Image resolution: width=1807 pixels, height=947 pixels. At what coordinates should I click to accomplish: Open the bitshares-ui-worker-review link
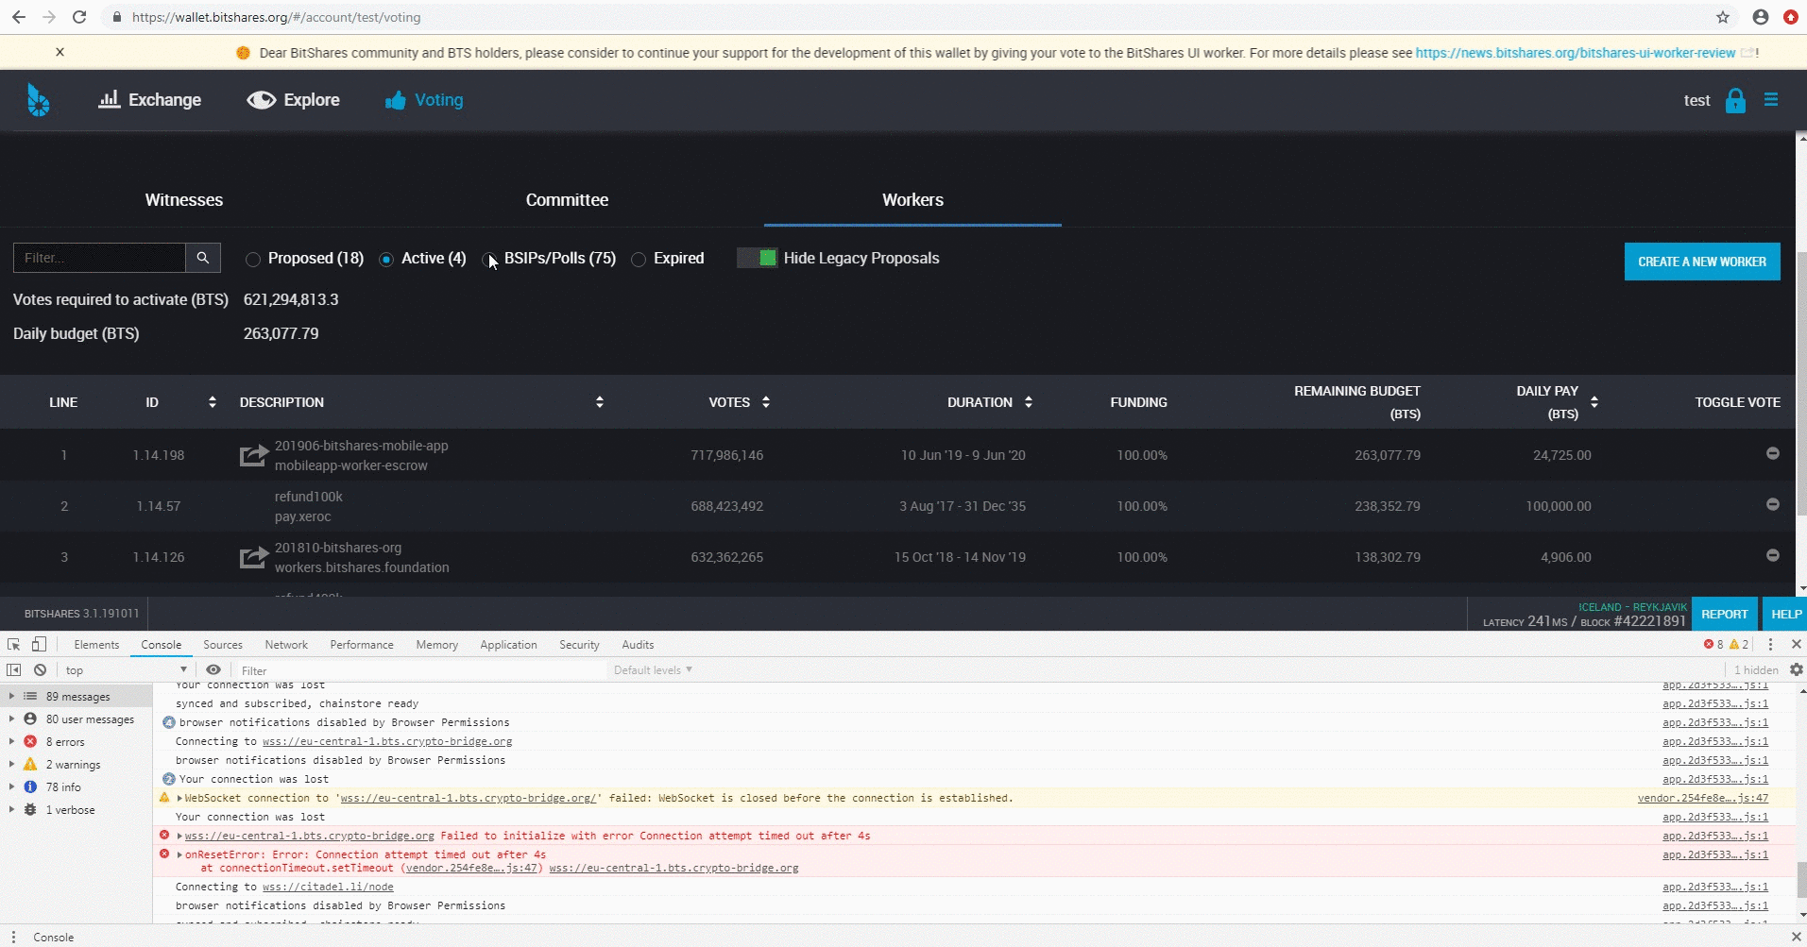coord(1576,53)
